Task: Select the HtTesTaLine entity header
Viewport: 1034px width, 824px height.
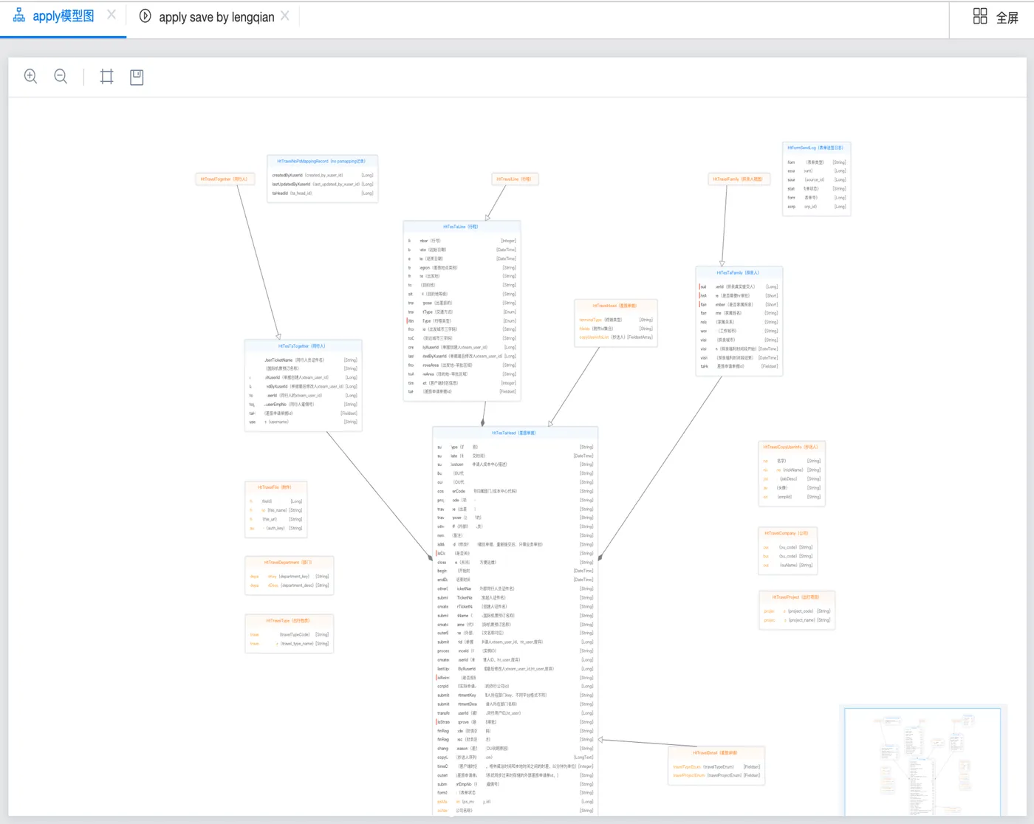Action: coord(462,227)
